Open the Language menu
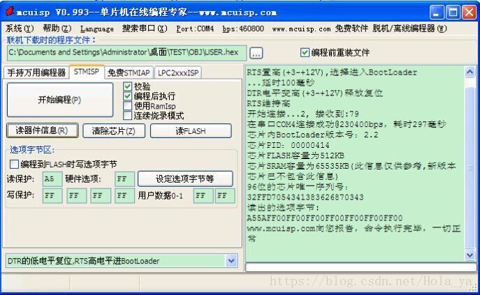The height and width of the screenshot is (295, 480). [96, 29]
